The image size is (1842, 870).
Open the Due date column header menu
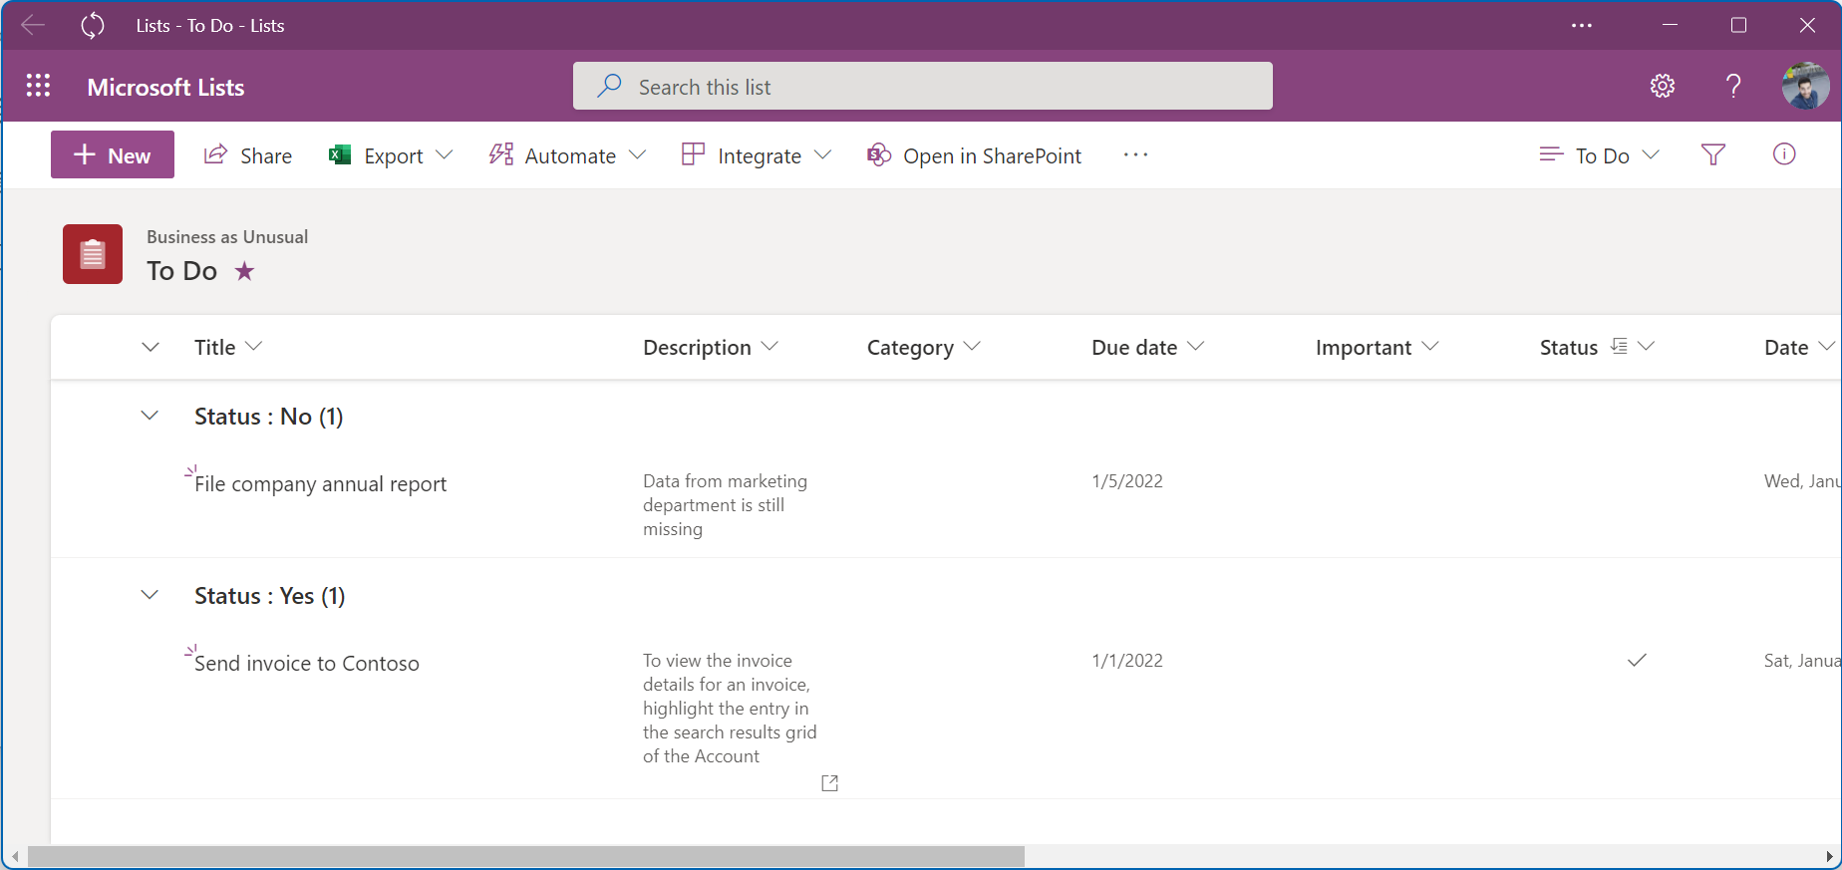[x=1148, y=347]
